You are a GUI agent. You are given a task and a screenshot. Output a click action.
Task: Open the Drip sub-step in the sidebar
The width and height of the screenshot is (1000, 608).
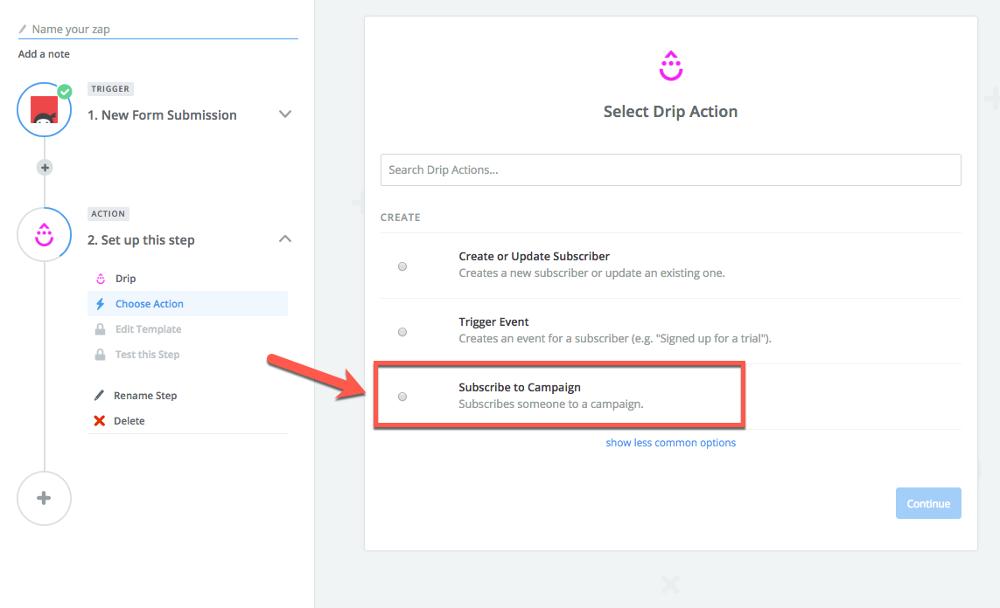125,279
